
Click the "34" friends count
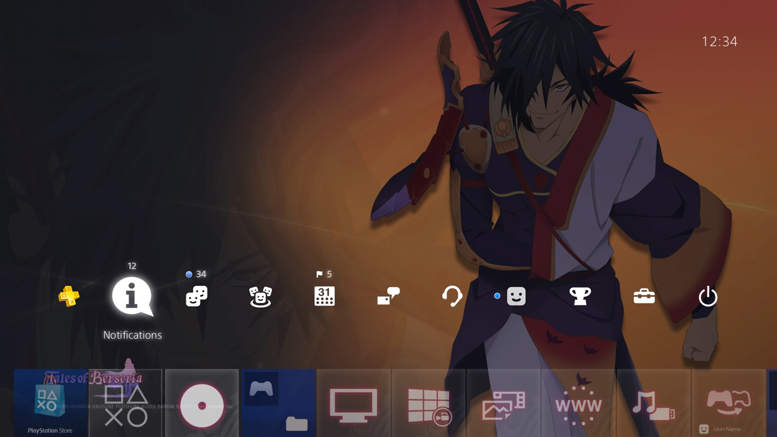tap(201, 274)
